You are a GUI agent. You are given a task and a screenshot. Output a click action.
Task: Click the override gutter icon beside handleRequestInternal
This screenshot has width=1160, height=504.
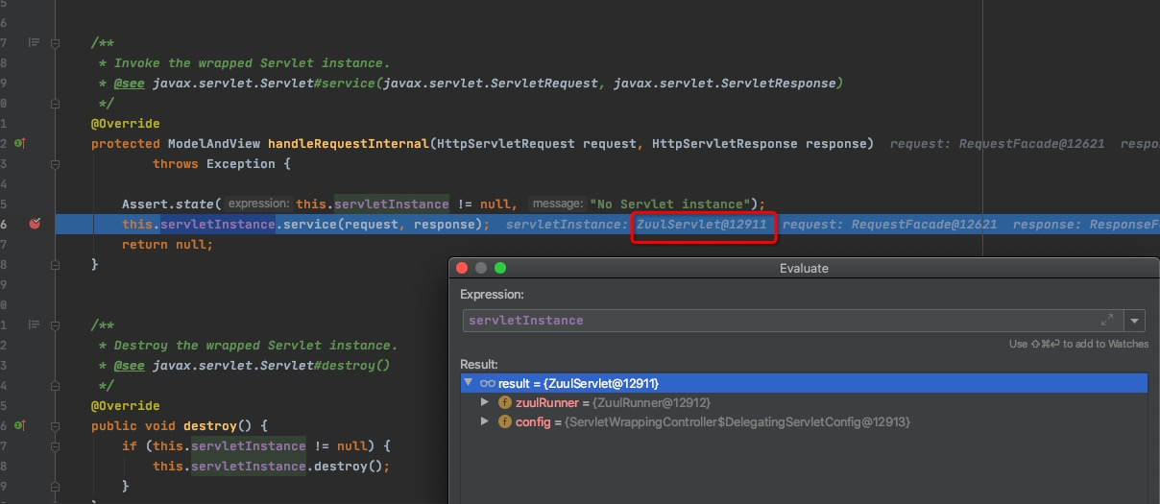point(19,143)
